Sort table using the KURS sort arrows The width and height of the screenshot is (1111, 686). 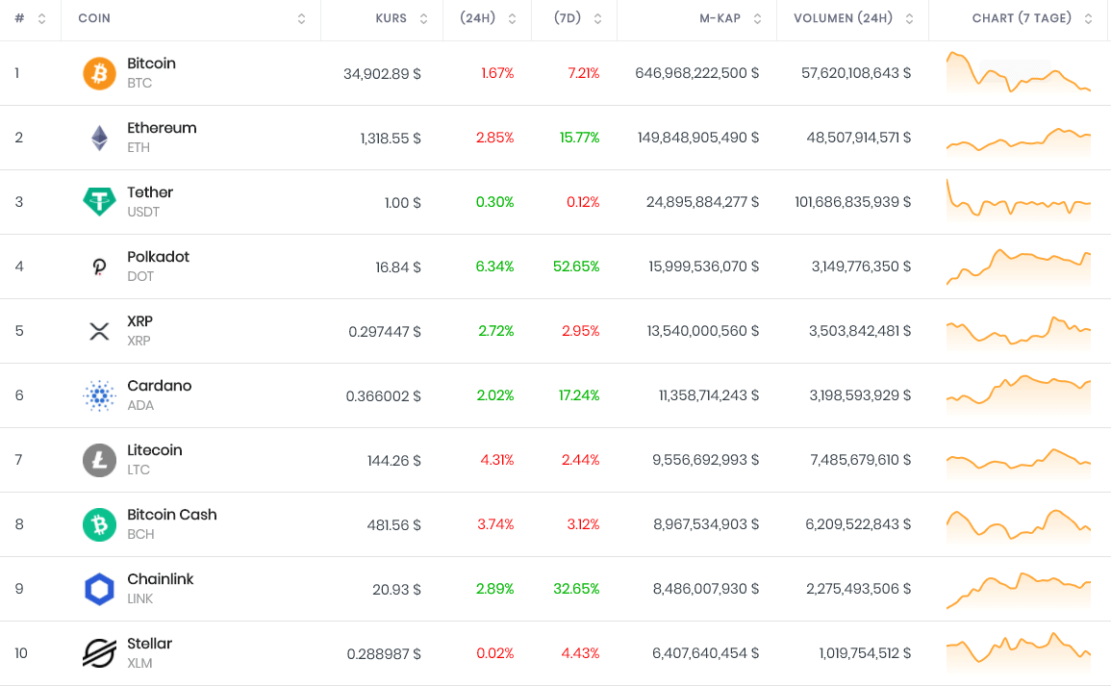(x=423, y=18)
